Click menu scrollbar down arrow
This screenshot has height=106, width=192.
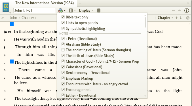tap(145, 96)
